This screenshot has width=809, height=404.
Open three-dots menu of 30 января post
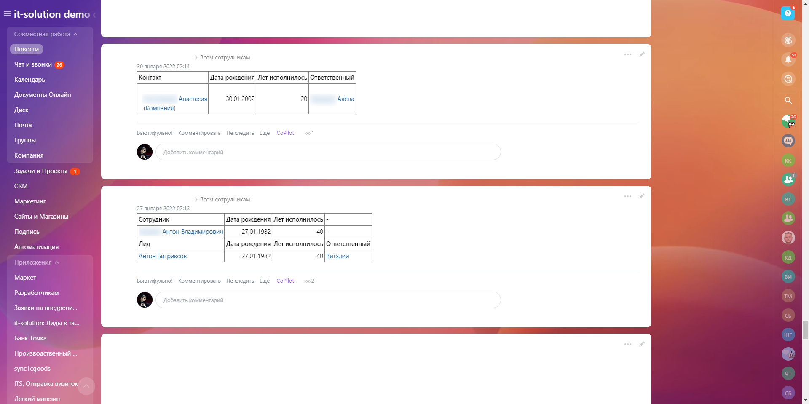click(x=628, y=54)
